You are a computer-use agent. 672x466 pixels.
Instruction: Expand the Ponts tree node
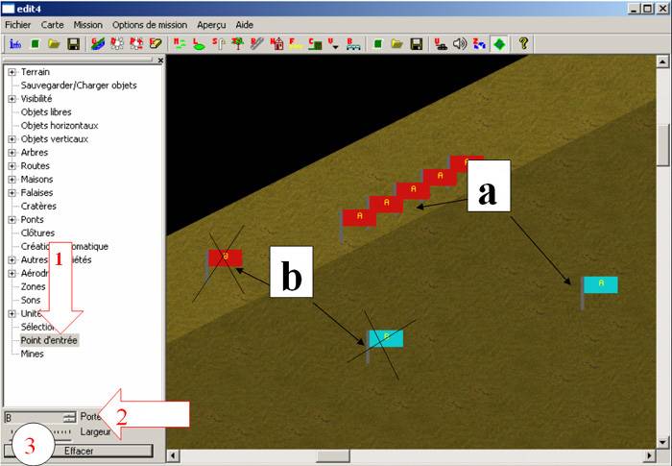coord(12,220)
